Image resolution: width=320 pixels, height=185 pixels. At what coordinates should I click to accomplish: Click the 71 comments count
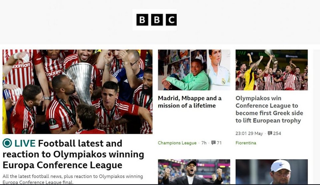pyautogui.click(x=219, y=143)
